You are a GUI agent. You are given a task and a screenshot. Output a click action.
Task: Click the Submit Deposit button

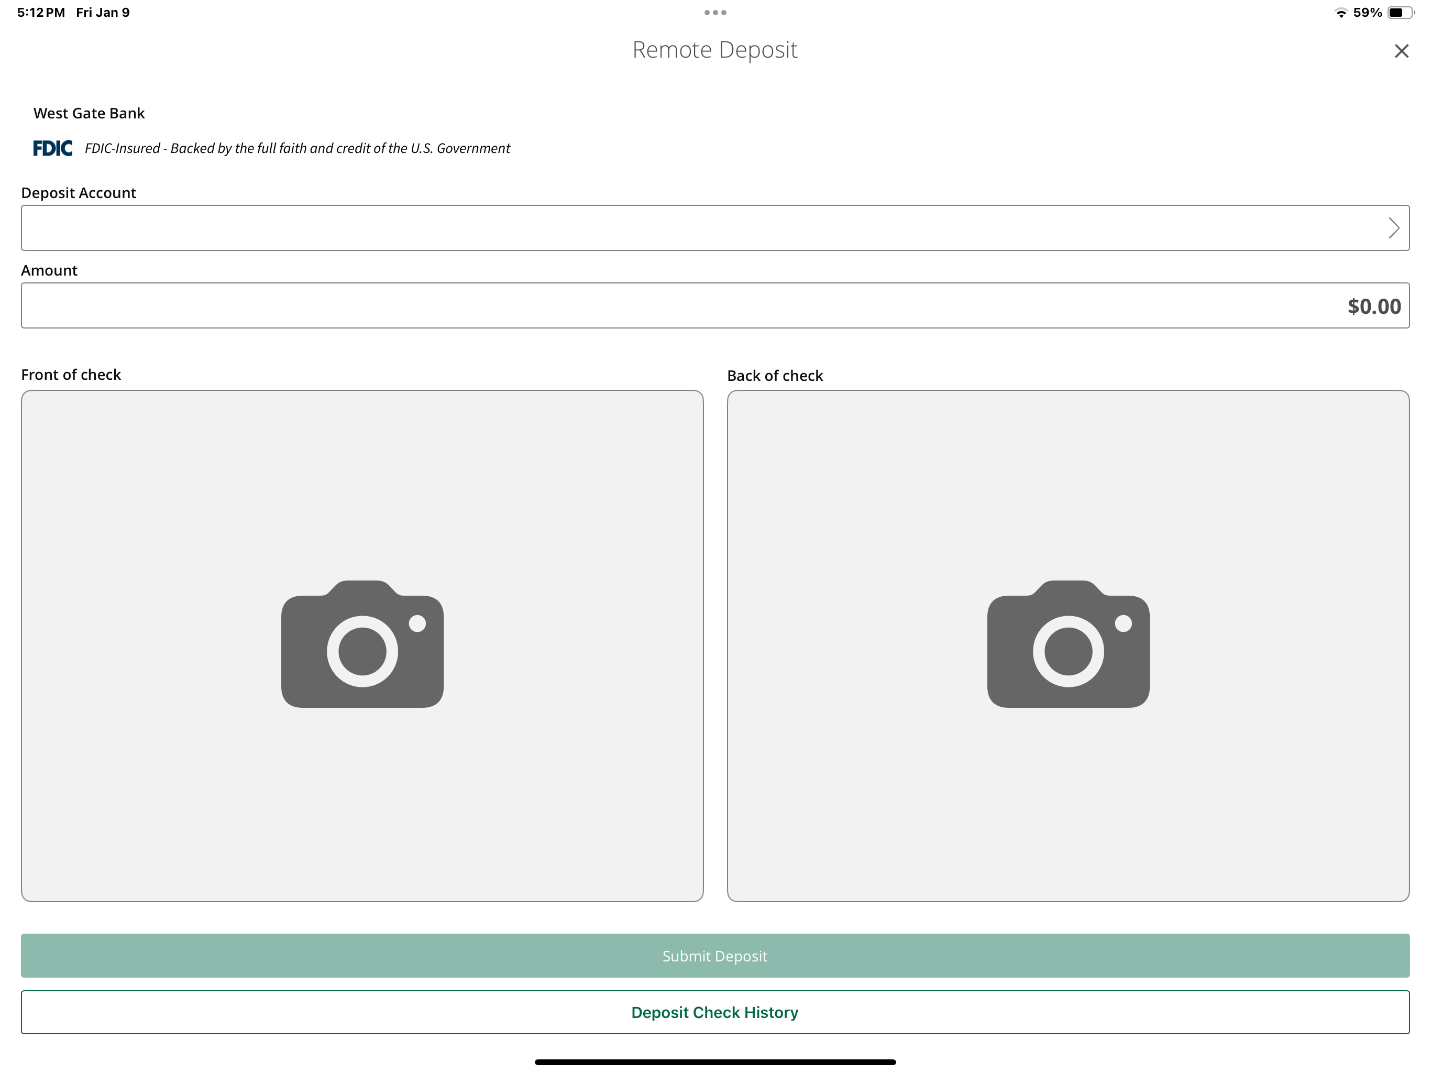point(715,955)
